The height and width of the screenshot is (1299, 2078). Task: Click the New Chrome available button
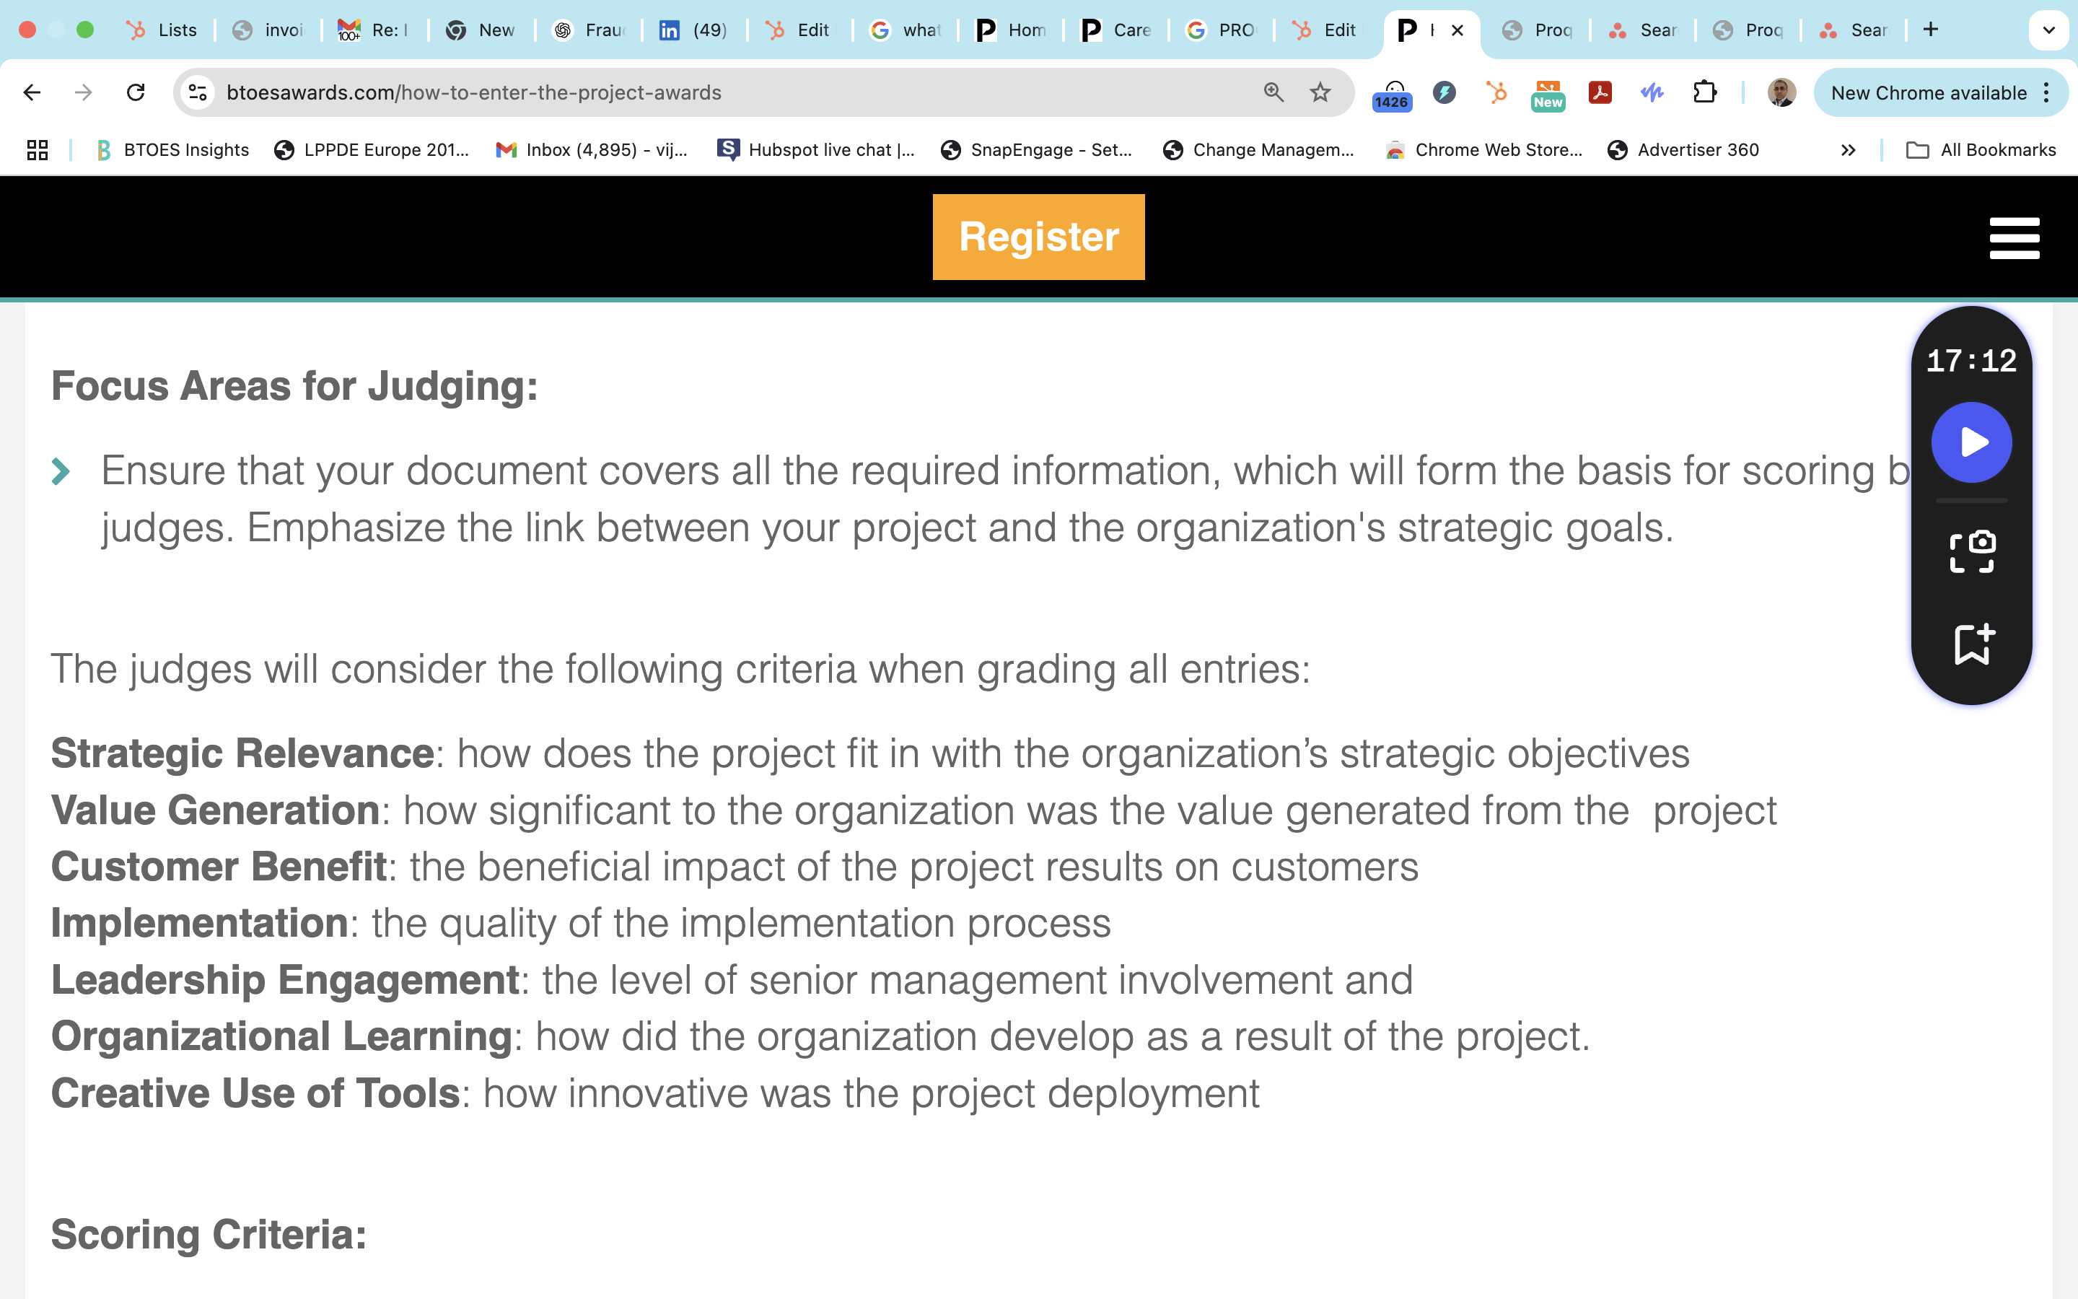point(1928,93)
